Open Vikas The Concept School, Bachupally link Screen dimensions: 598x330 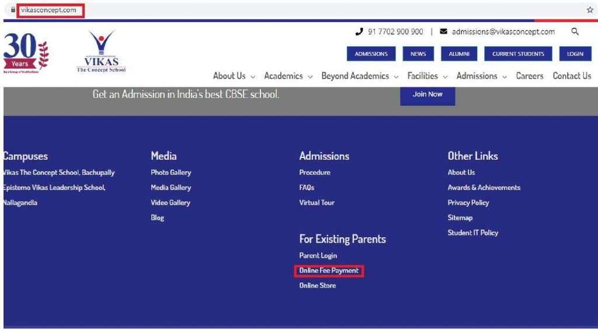(59, 173)
